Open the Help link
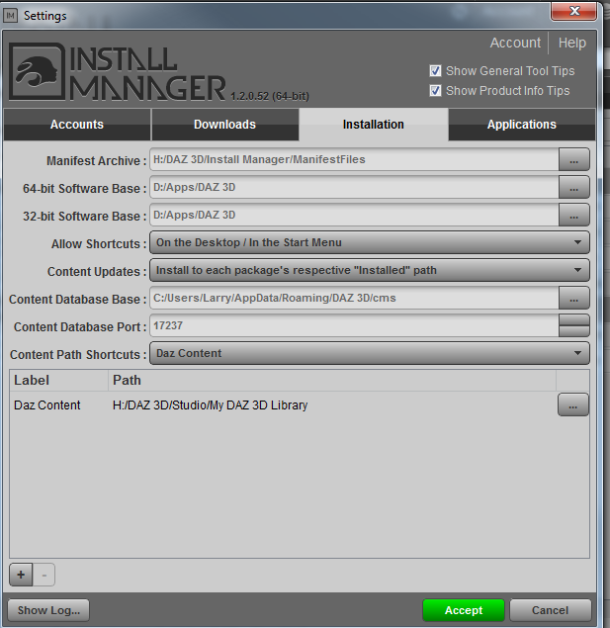Viewport: 610px width, 628px height. 572,43
